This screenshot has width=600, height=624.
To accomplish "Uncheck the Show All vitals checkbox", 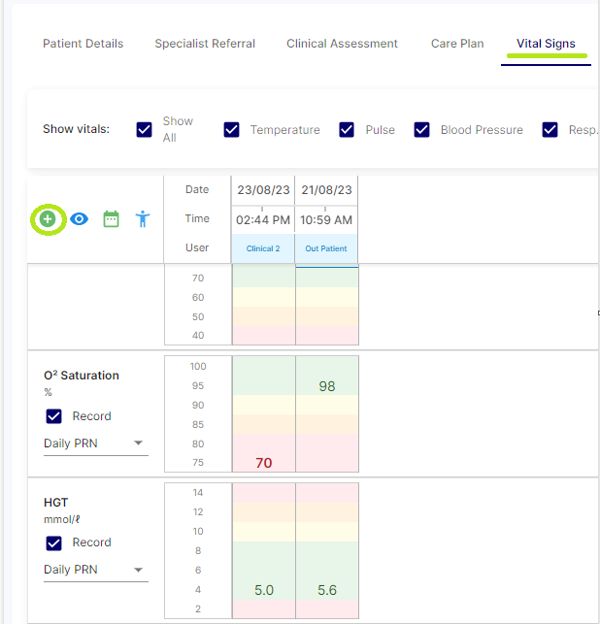I will point(145,130).
